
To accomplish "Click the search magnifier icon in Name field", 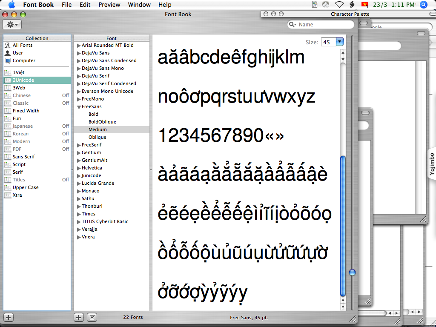I will point(293,25).
